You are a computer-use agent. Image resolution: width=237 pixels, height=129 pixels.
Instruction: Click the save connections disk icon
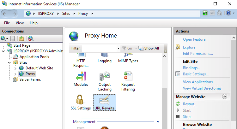(13, 38)
